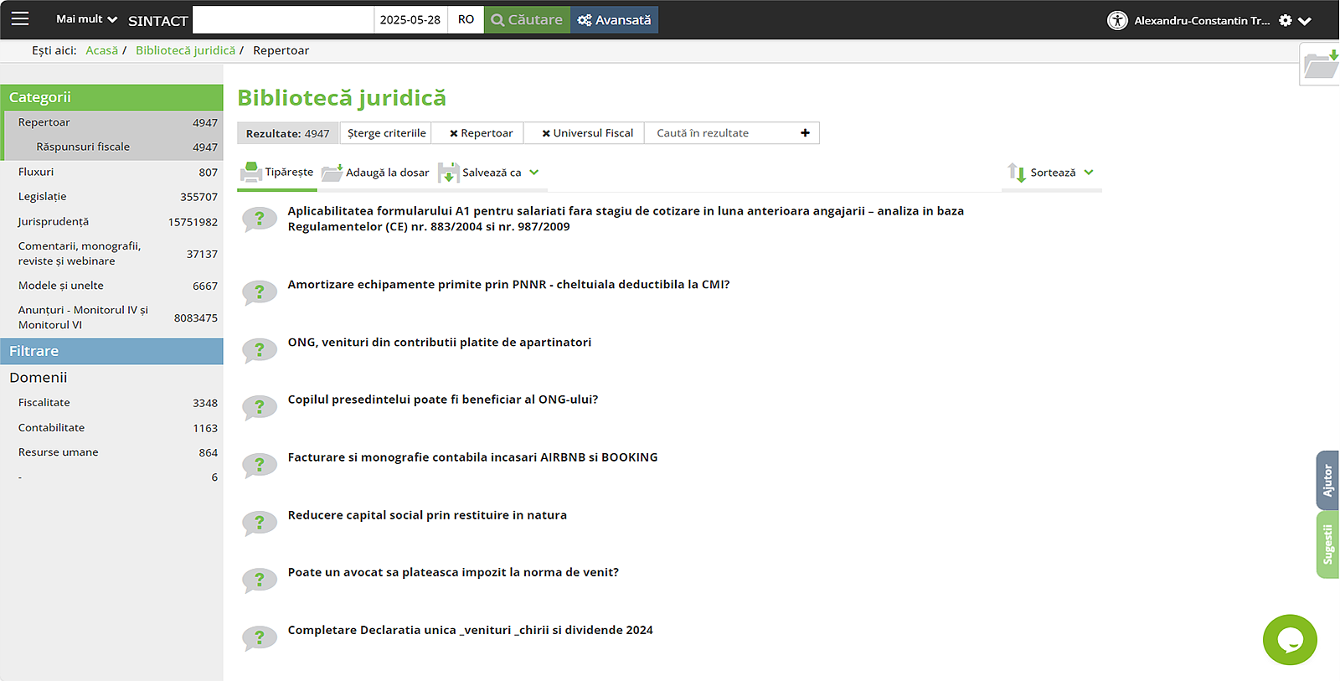Click question icon for Amortizare echipamente PNNR
This screenshot has width=1340, height=681.
click(260, 292)
